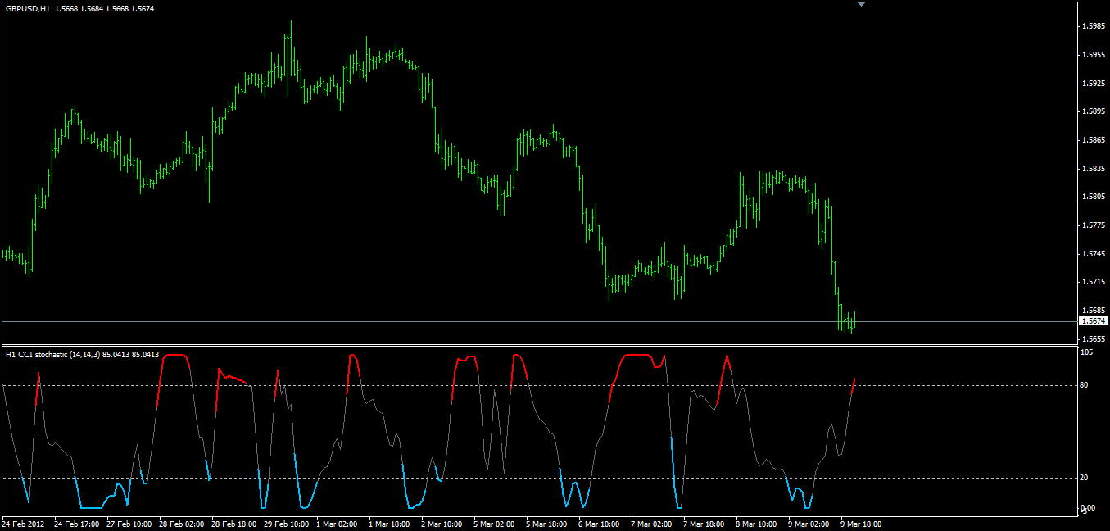This screenshot has height=531, width=1110.
Task: Click the 9 Mar 02:00 time label
Action: pyautogui.click(x=809, y=523)
